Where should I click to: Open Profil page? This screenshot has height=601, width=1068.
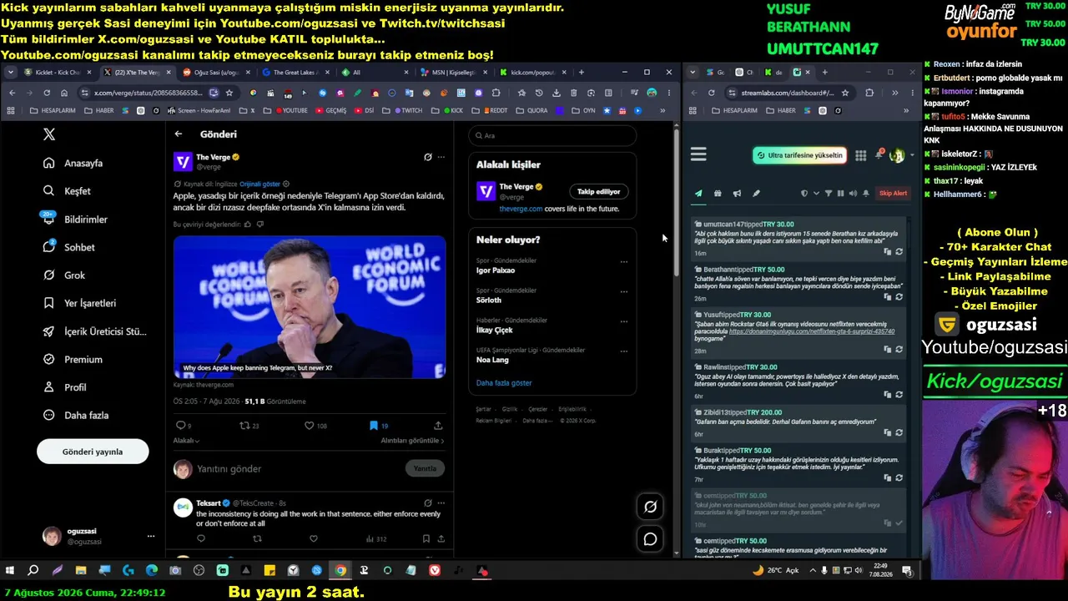65,387
